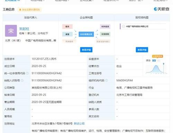Viewport: 173px width, 133px height.
Task: Click the orange badge above the score
Action: [157, 56]
